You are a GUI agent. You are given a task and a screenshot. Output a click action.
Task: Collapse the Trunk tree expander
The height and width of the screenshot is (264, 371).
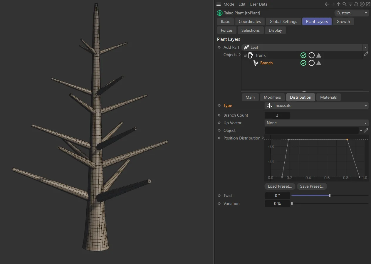(245, 55)
